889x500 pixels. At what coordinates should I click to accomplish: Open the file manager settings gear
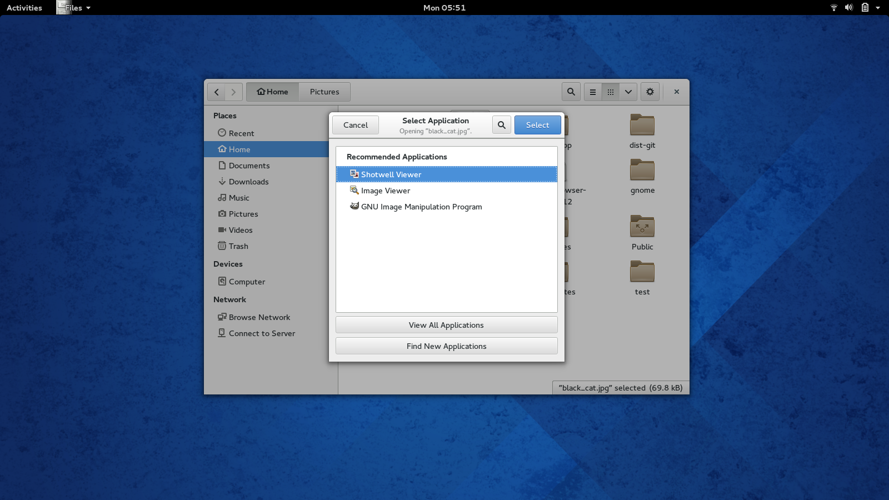click(650, 91)
